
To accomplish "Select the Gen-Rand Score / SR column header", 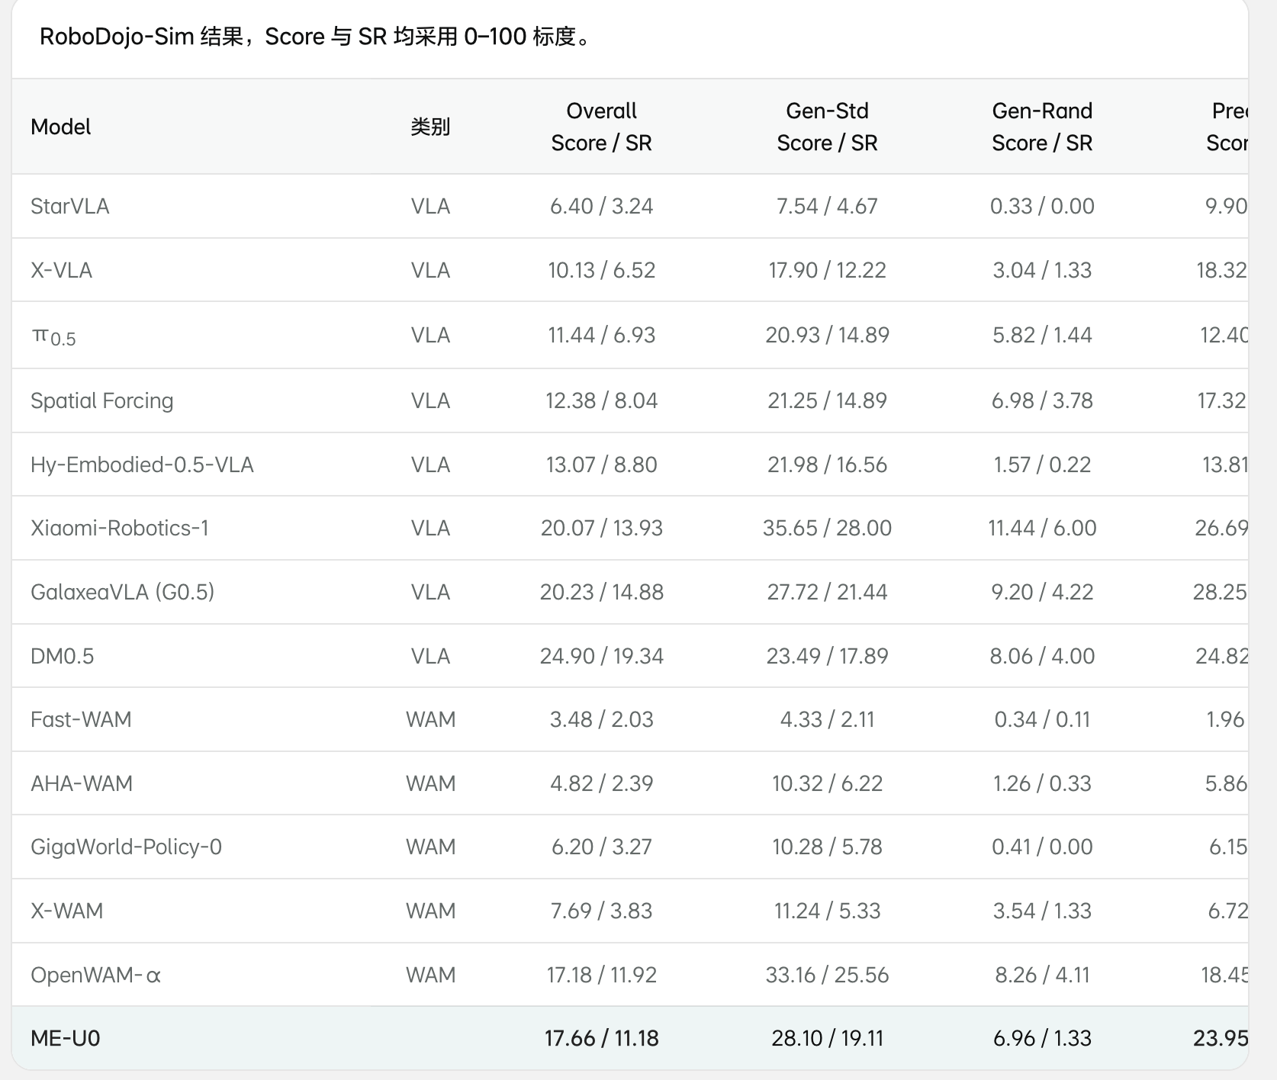I will (1042, 127).
